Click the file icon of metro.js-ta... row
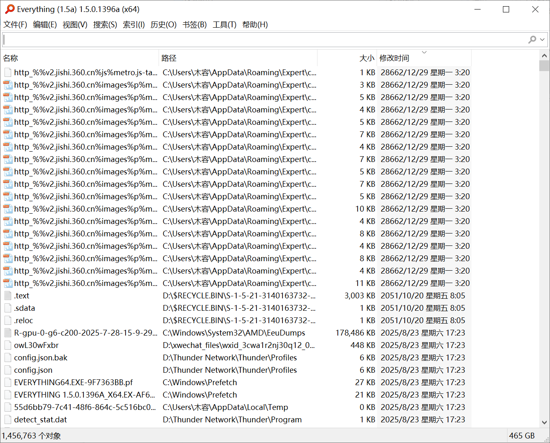Viewport: 550px width, 443px height. (x=8, y=72)
